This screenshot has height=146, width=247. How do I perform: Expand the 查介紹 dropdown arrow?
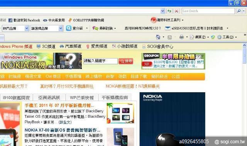(87, 28)
